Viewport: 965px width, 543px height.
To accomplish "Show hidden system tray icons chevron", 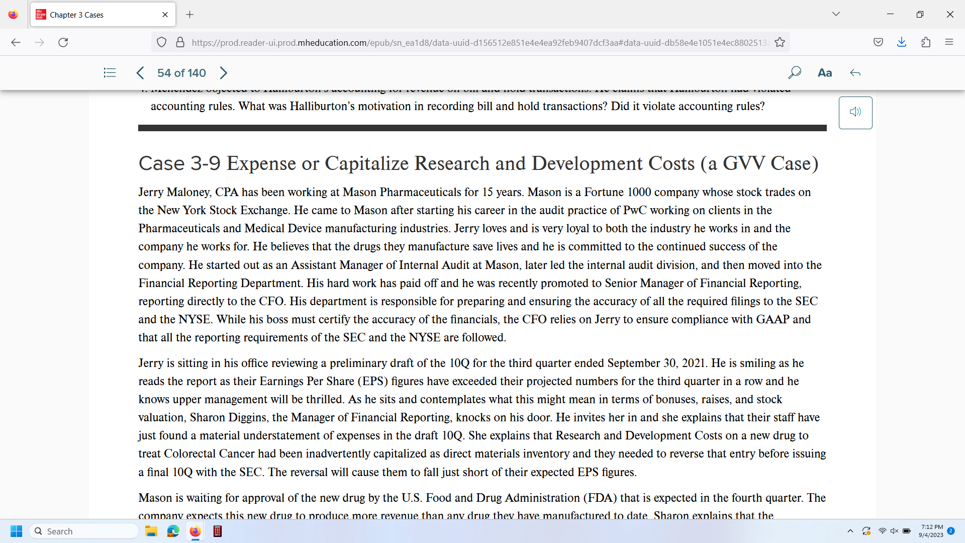I will [850, 531].
